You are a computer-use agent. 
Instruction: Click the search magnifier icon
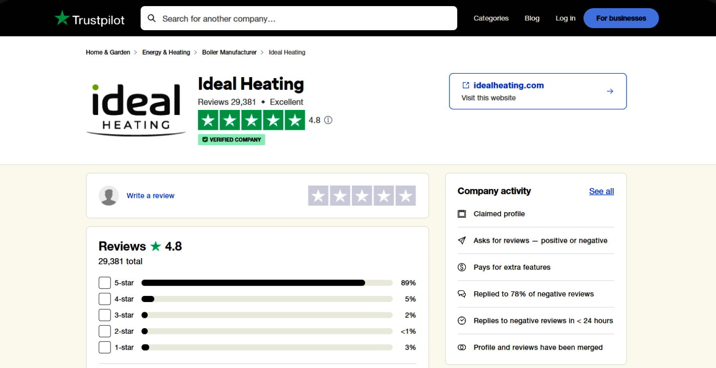(151, 18)
